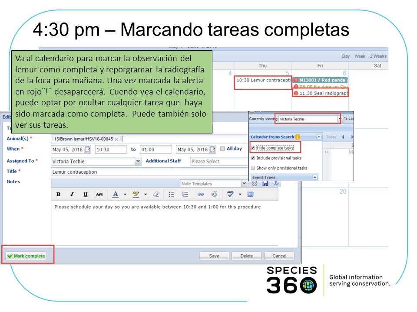Insert a bulleted list

pos(171,195)
